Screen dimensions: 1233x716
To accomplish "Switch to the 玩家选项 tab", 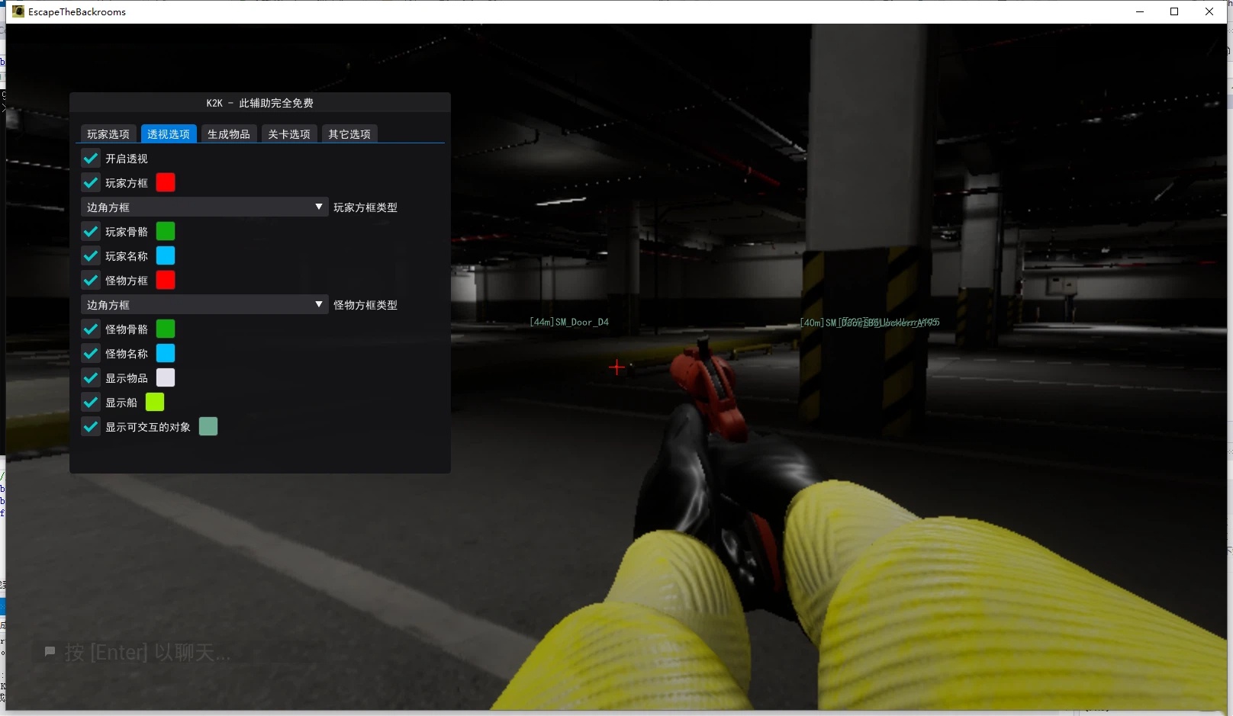I will pos(108,134).
